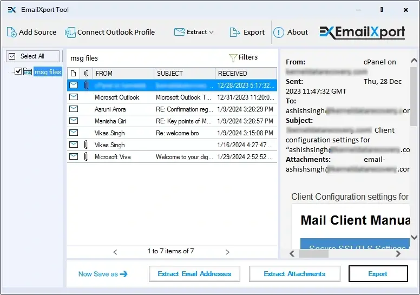Image resolution: width=420 pixels, height=295 pixels.
Task: Select the Microsoft Outlook sender row
Action: 172,97
